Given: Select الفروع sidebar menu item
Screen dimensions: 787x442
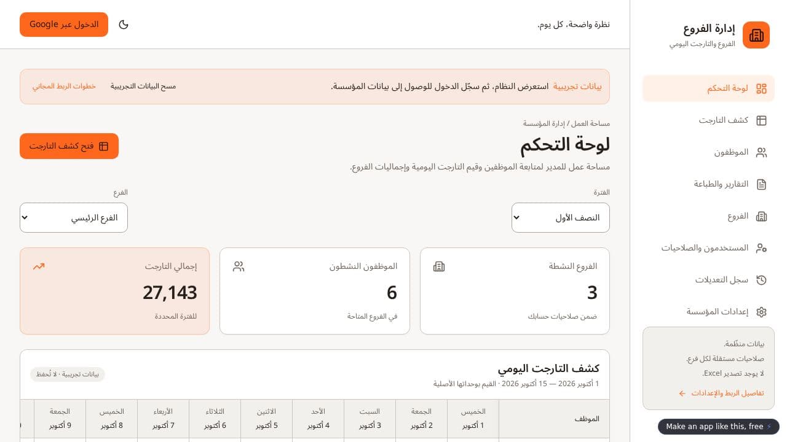Looking at the screenshot, I should click(708, 216).
